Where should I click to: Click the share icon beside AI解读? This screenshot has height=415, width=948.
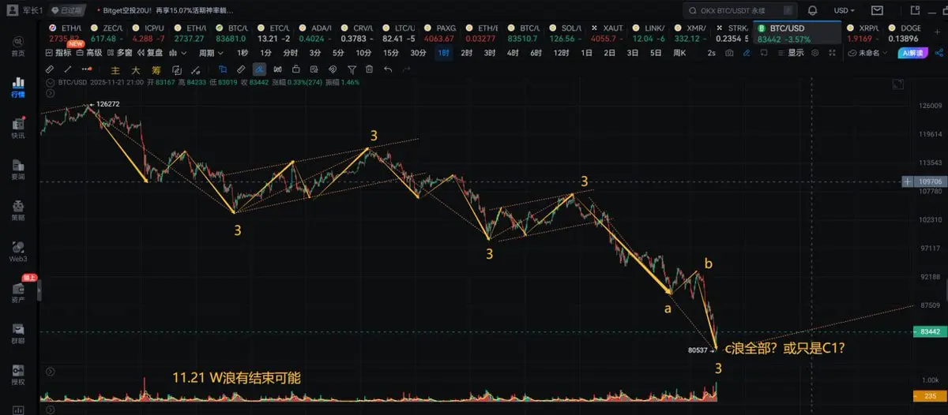(x=939, y=53)
